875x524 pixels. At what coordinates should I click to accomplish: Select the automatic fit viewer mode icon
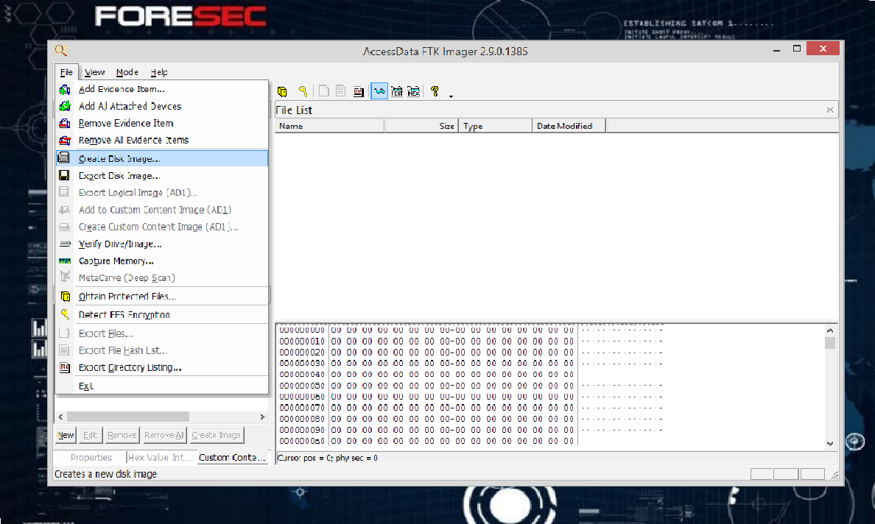379,91
